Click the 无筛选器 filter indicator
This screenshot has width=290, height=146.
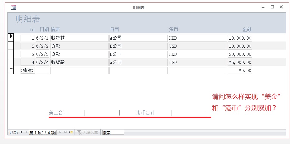89,132
